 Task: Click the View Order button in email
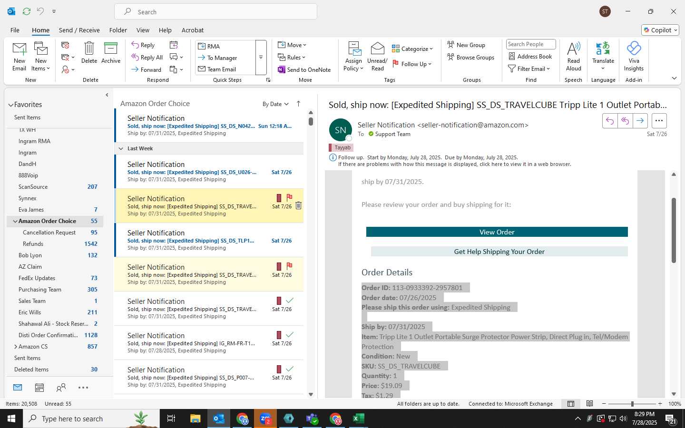(497, 232)
